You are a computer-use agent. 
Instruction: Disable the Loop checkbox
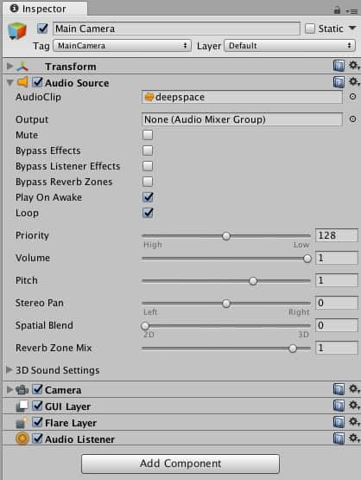click(148, 213)
